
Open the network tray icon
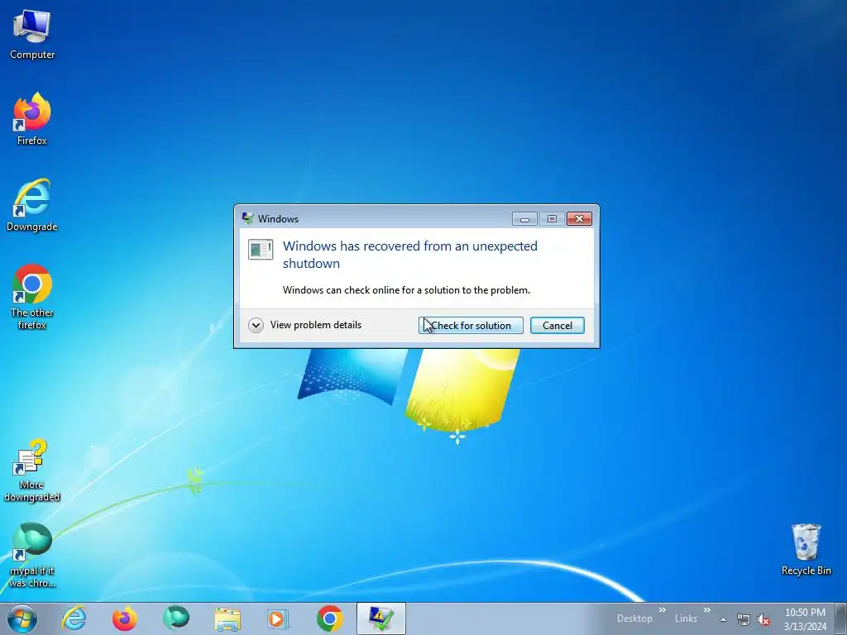coord(744,619)
